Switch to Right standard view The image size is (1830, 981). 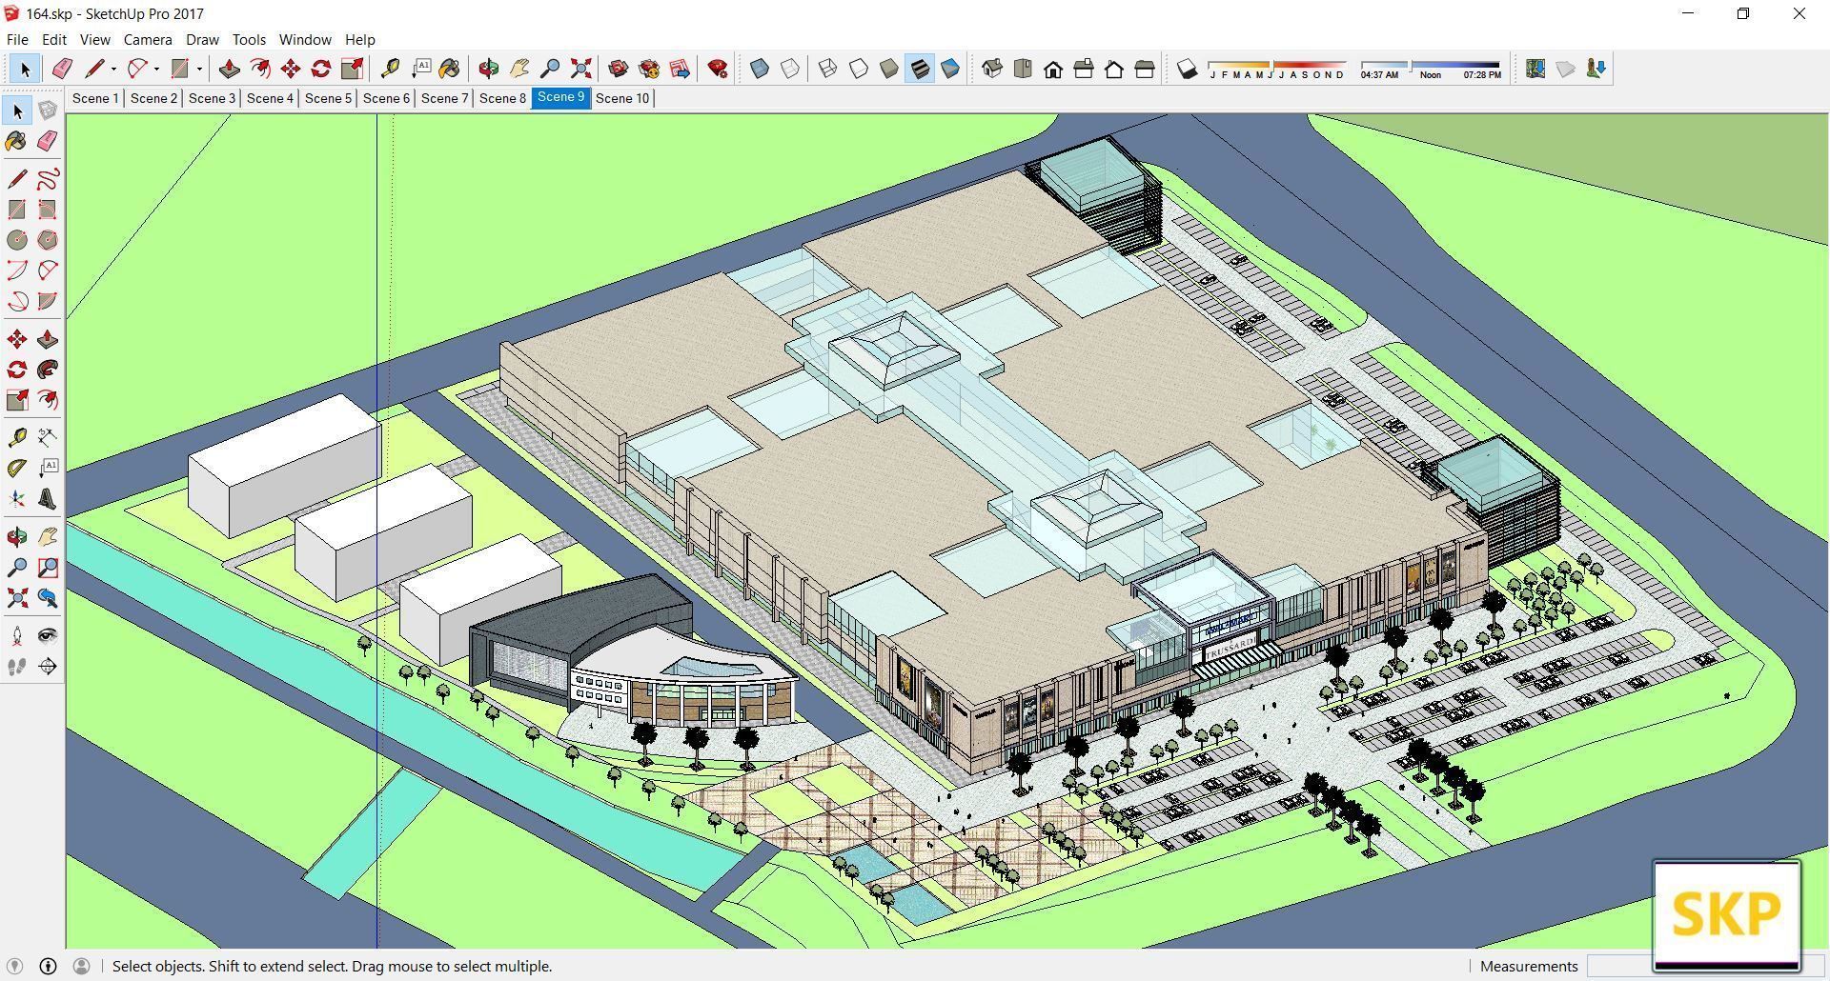pyautogui.click(x=1084, y=69)
